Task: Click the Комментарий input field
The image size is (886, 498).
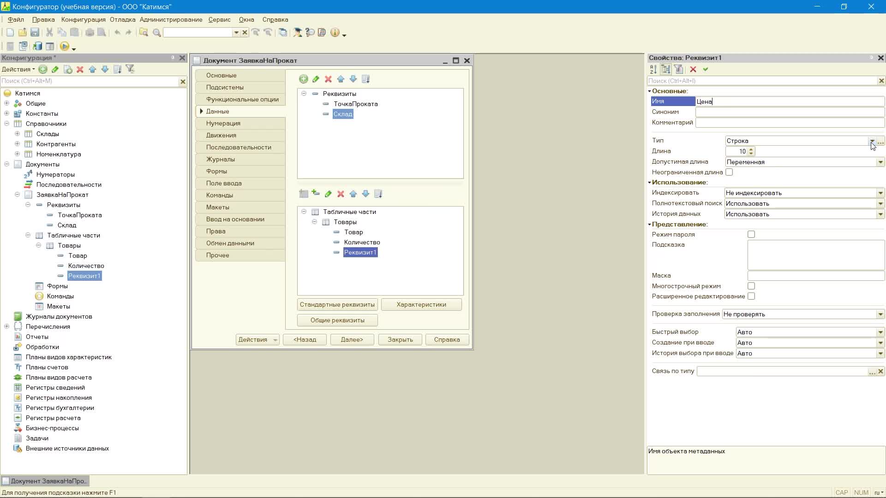Action: (790, 123)
